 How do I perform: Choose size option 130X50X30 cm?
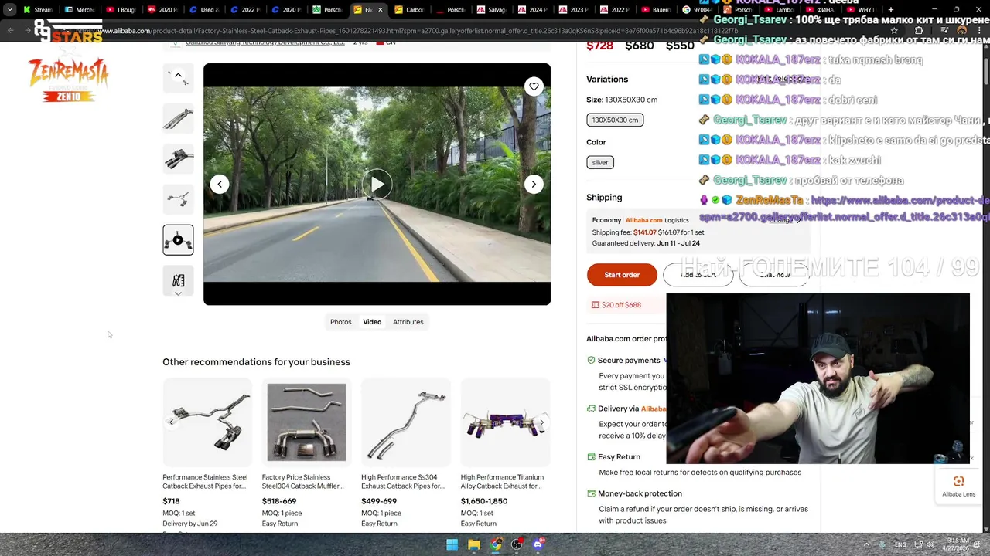(615, 120)
